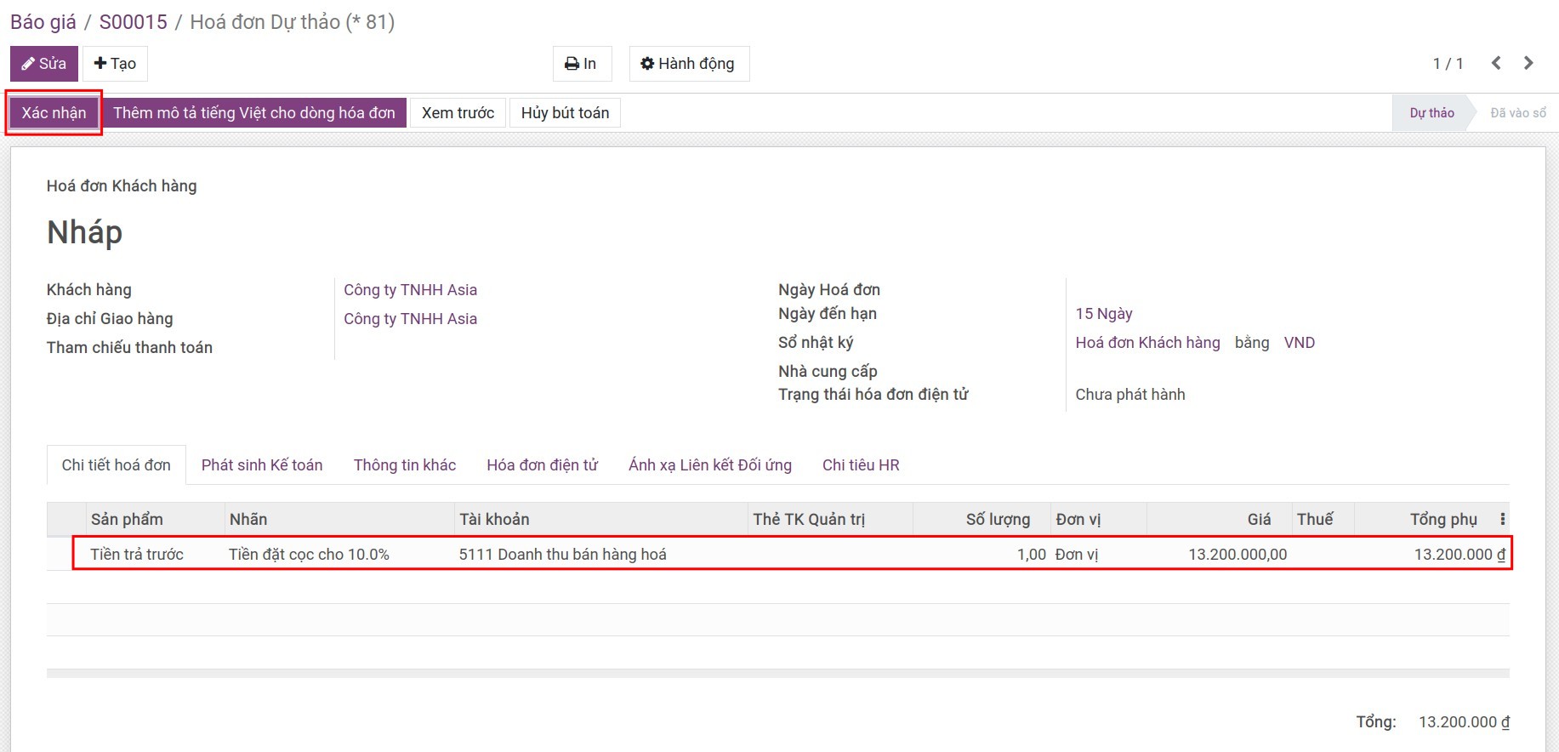This screenshot has width=1559, height=752.
Task: Open VND currency link
Action: pos(1300,343)
